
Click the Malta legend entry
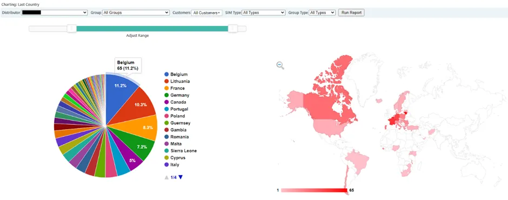tap(173, 144)
